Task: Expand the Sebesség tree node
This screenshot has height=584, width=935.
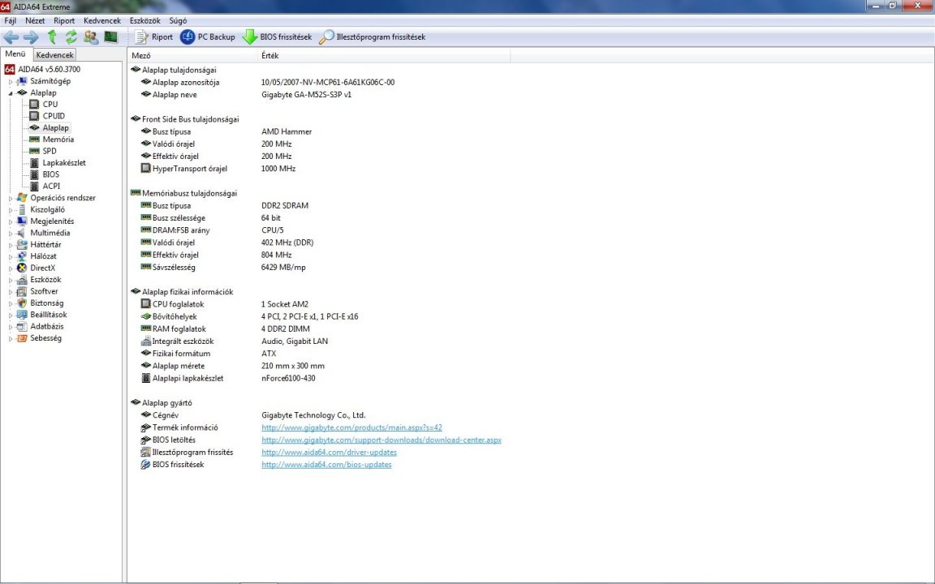Action: click(10, 338)
